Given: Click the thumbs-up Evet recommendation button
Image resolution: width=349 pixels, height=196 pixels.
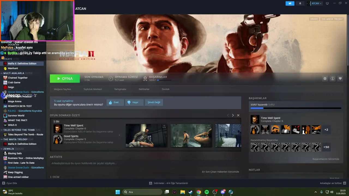Looking at the screenshot, I should [115, 102].
